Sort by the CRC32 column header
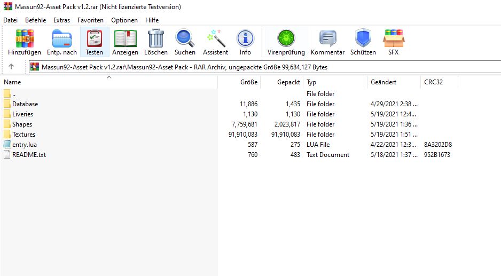The height and width of the screenshot is (276, 501). (440, 82)
